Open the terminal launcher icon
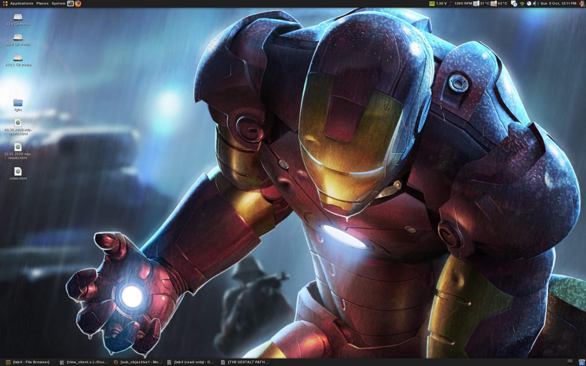586x366 pixels. coord(71,4)
